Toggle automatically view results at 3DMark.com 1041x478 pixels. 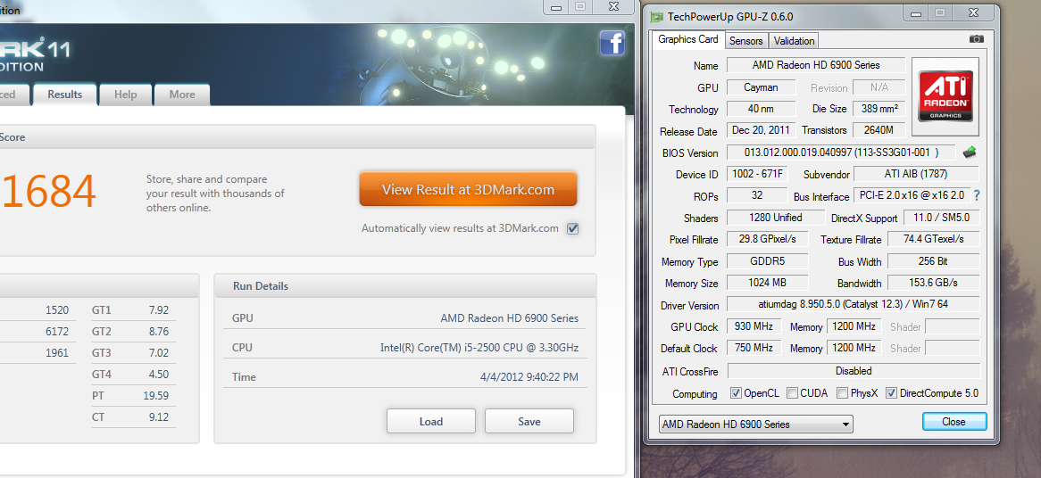tap(573, 228)
